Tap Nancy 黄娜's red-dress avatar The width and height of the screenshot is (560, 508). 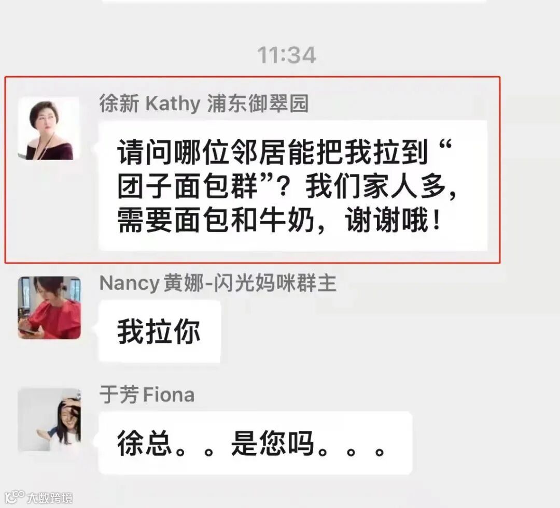tap(49, 308)
